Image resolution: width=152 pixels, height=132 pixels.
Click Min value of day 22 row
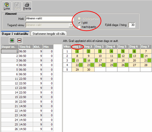tap(48, 111)
